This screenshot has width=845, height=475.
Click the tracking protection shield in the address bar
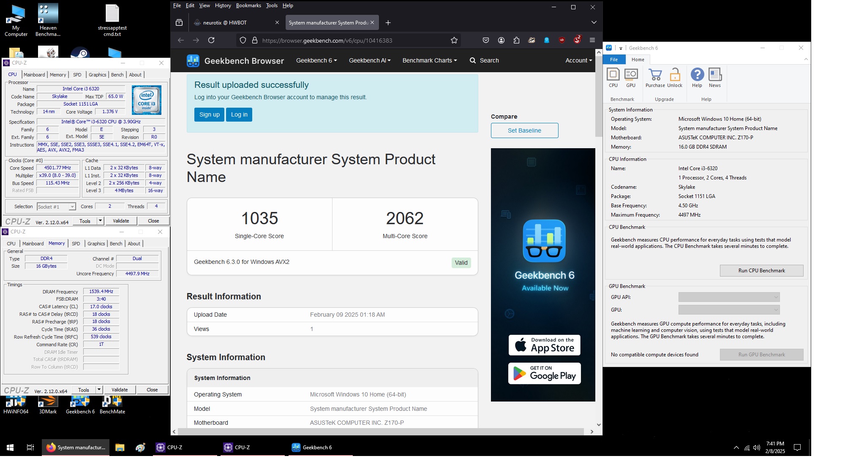[x=243, y=40]
